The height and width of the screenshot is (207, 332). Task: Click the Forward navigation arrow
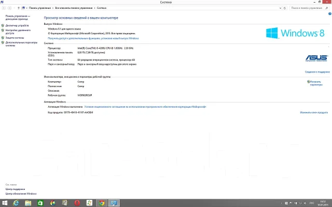(x=9, y=8)
